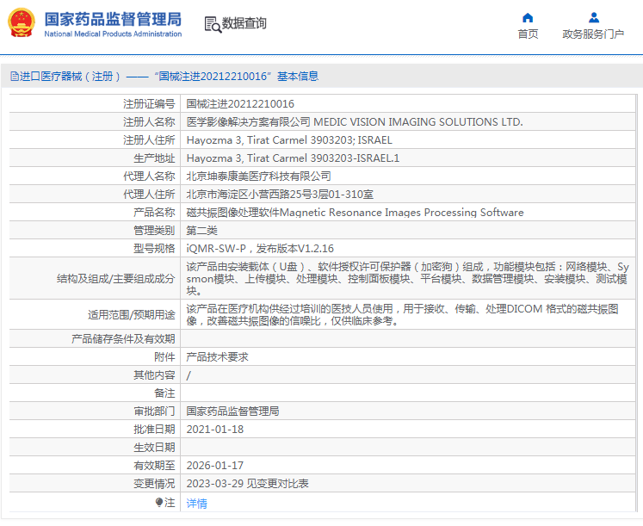Open 政务服务门户 portal link
Screen dimensions: 643x526
[x=593, y=34]
